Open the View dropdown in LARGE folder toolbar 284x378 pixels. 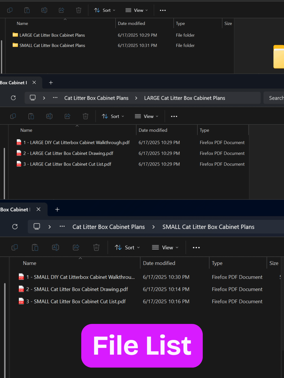pos(146,116)
